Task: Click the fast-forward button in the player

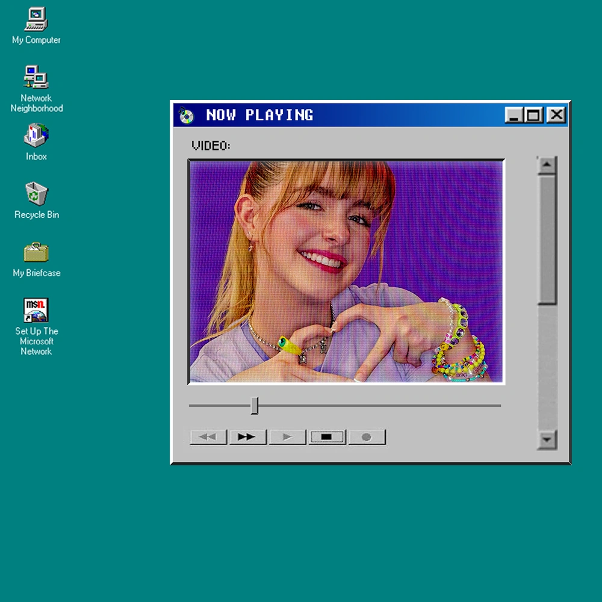Action: (247, 437)
